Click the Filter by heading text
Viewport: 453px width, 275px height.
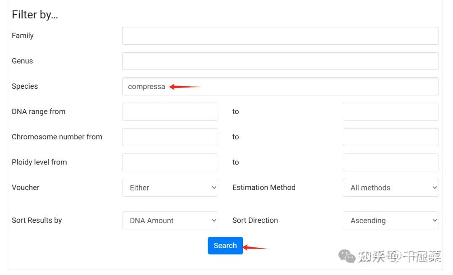35,15
